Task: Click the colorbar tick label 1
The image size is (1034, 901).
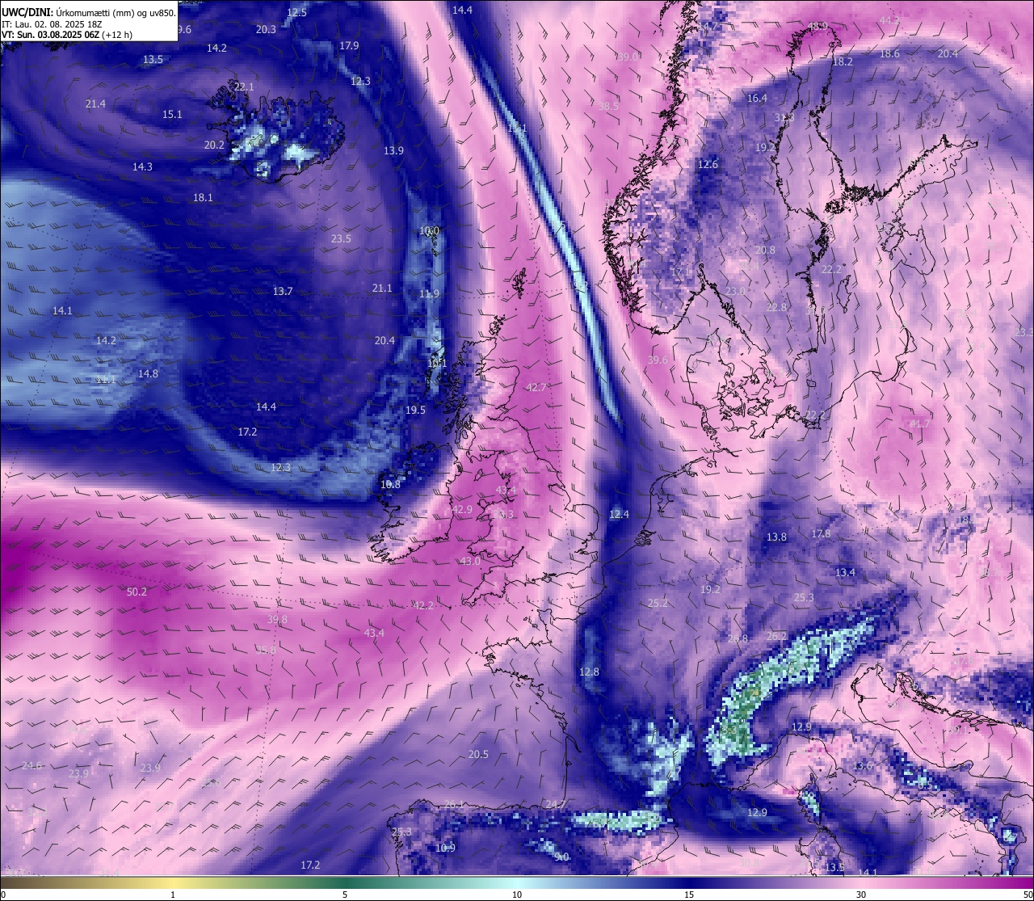Action: pyautogui.click(x=173, y=895)
